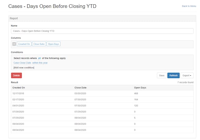This screenshot has width=200, height=140.
Task: Save the report
Action: [x=162, y=75]
